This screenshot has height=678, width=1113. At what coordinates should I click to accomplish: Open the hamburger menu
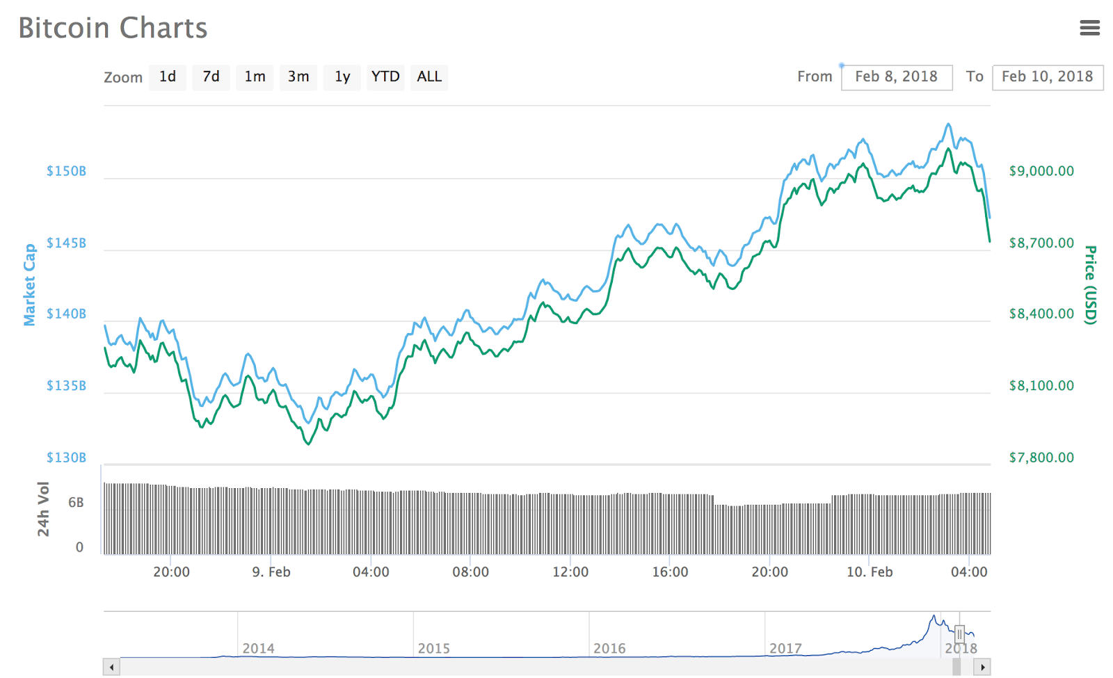[1089, 28]
